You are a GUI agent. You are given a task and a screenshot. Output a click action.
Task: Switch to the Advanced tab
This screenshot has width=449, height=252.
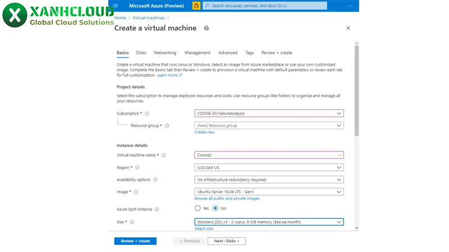228,53
